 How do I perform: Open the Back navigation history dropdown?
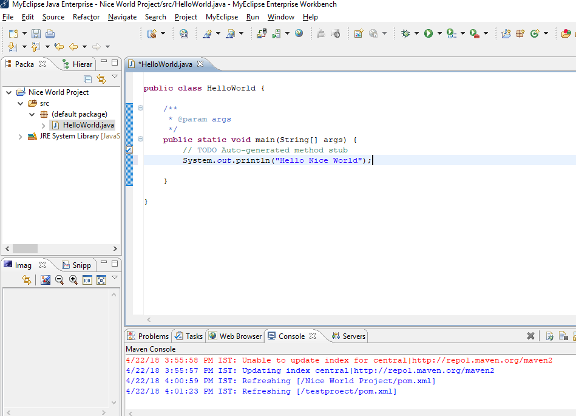pos(84,47)
